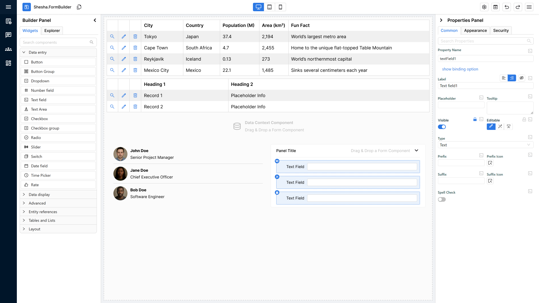This screenshot has height=303, width=539.
Task: Click show binding option link
Action: click(460, 69)
